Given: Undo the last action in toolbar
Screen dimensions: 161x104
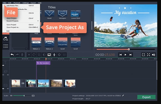Looking at the screenshot, I should point(12,55).
